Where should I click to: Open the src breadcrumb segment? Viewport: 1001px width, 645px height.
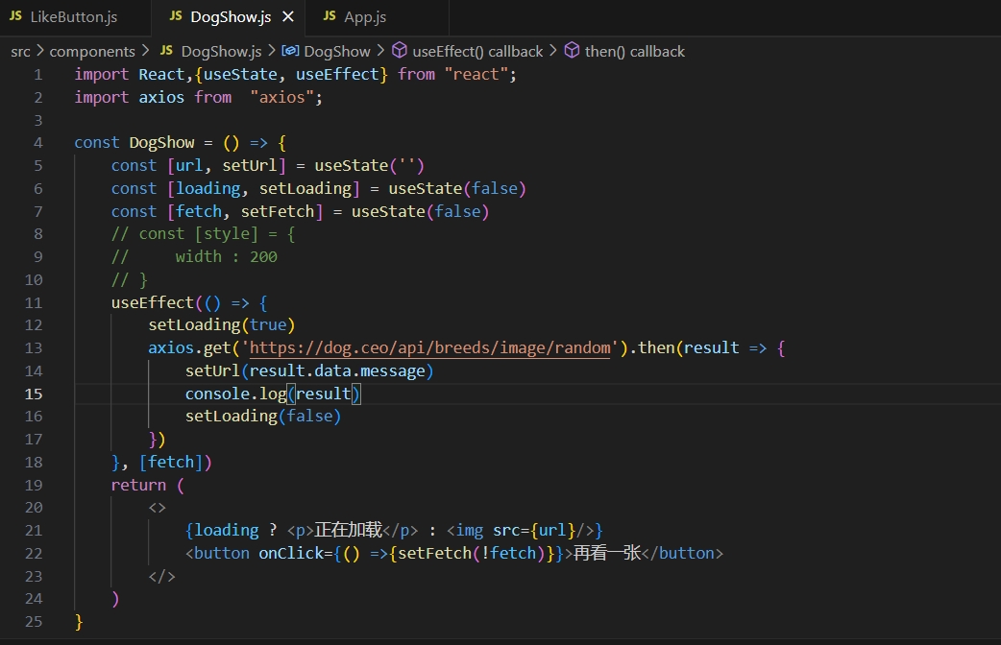click(x=20, y=52)
